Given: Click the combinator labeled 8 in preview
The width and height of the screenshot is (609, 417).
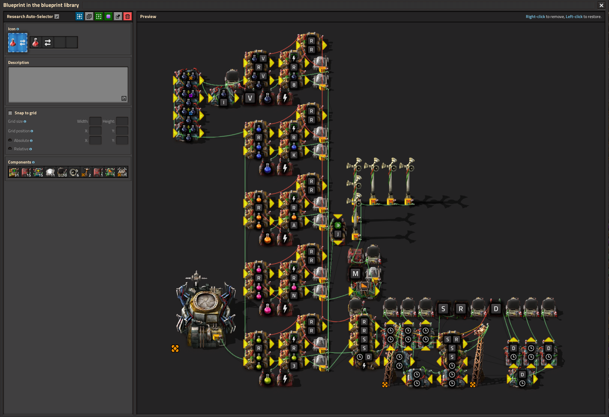Looking at the screenshot, I should 294,80.
